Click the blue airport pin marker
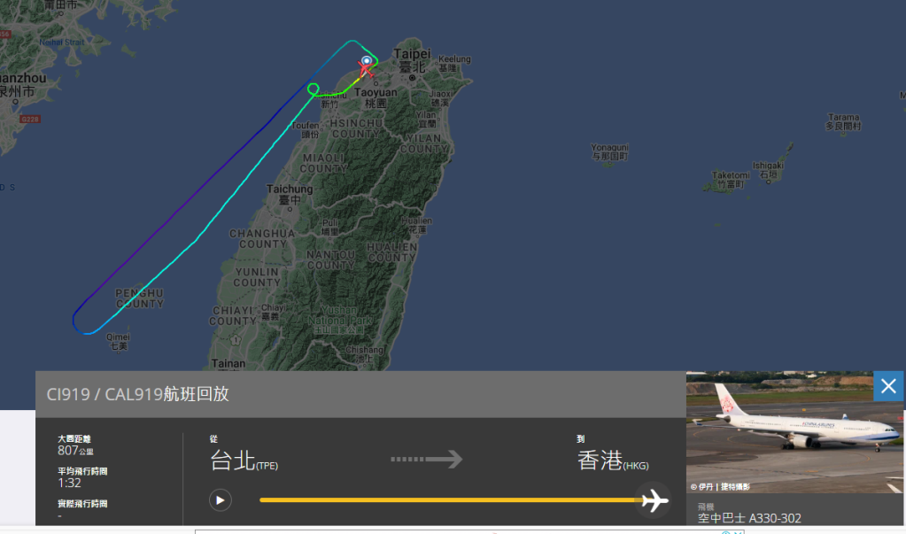This screenshot has width=906, height=534. pos(367,60)
